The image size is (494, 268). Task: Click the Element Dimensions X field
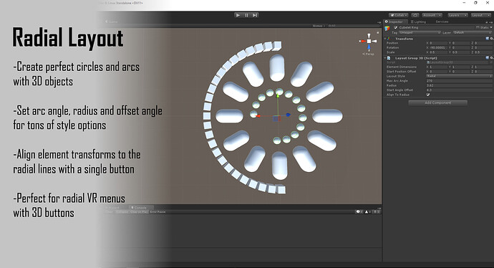[438, 67]
